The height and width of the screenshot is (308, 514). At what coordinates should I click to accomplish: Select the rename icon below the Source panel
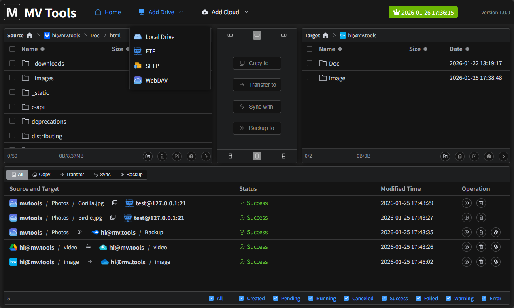pos(176,156)
